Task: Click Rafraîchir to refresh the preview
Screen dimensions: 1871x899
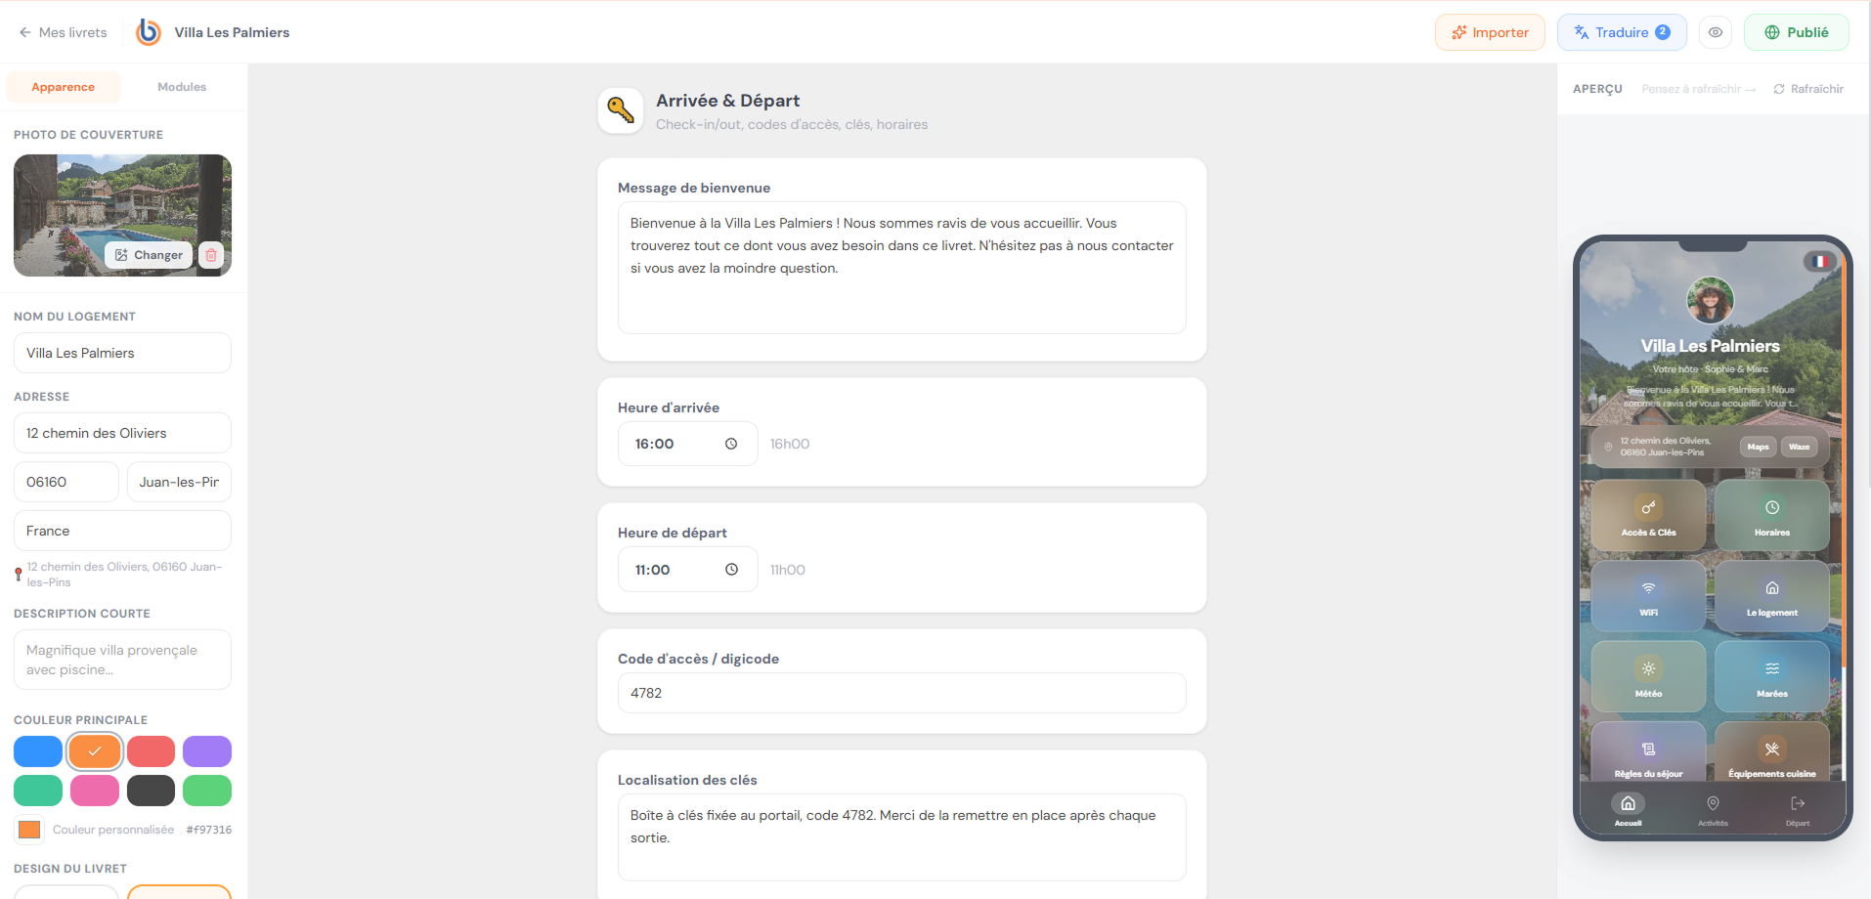Action: tap(1808, 89)
